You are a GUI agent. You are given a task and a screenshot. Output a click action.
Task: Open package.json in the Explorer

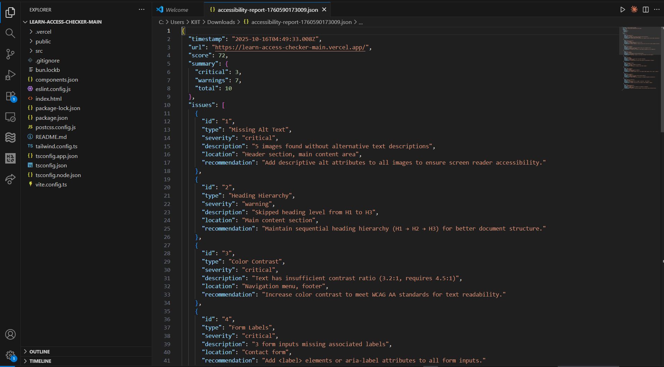tap(86, 118)
